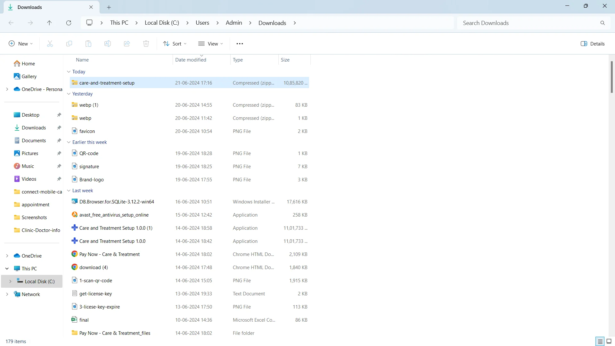Select care-and-treatment-setup zip file
This screenshot has height=346, width=615.
tap(189, 83)
